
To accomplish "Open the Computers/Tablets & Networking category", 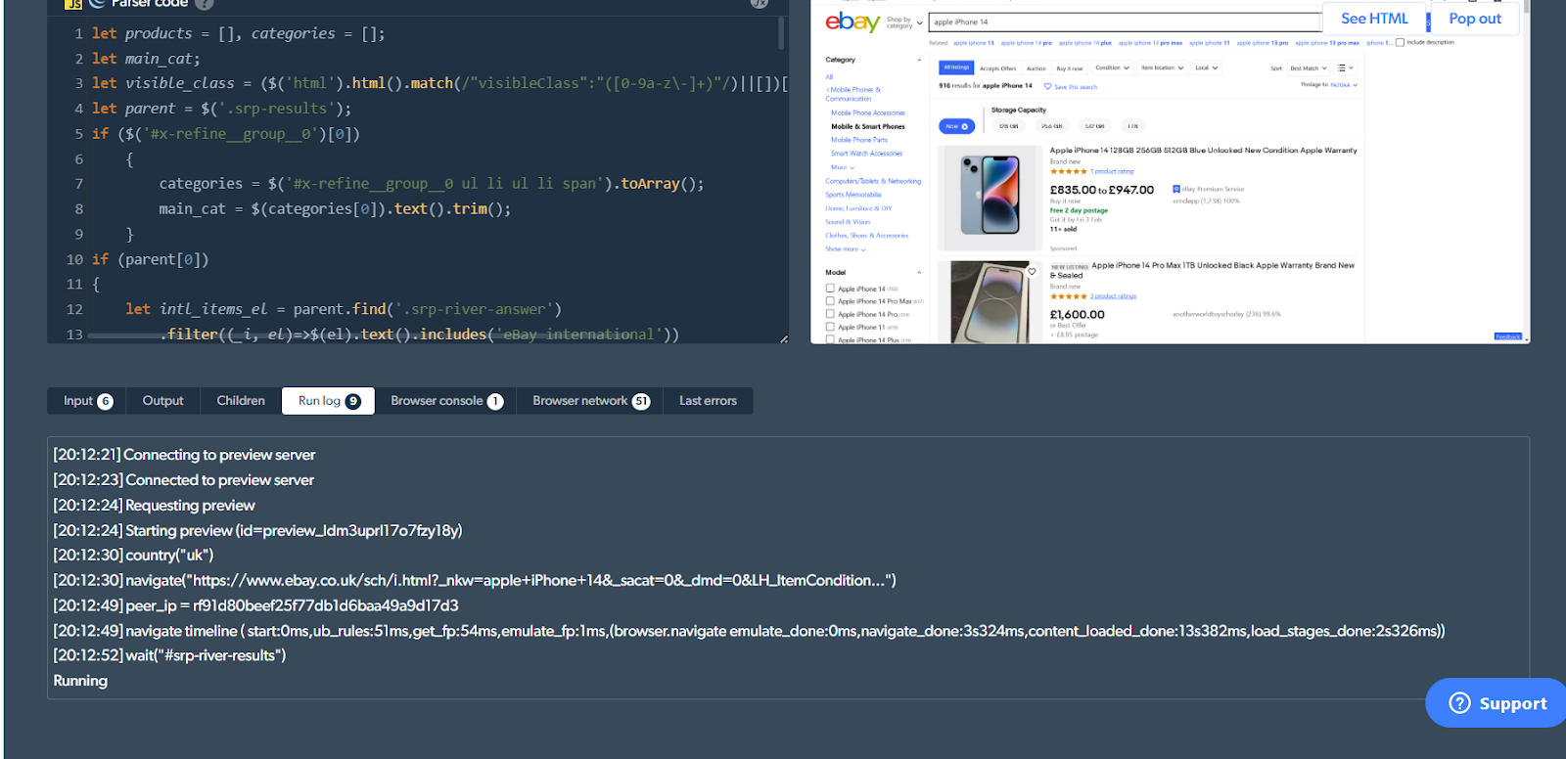I will pos(873,181).
